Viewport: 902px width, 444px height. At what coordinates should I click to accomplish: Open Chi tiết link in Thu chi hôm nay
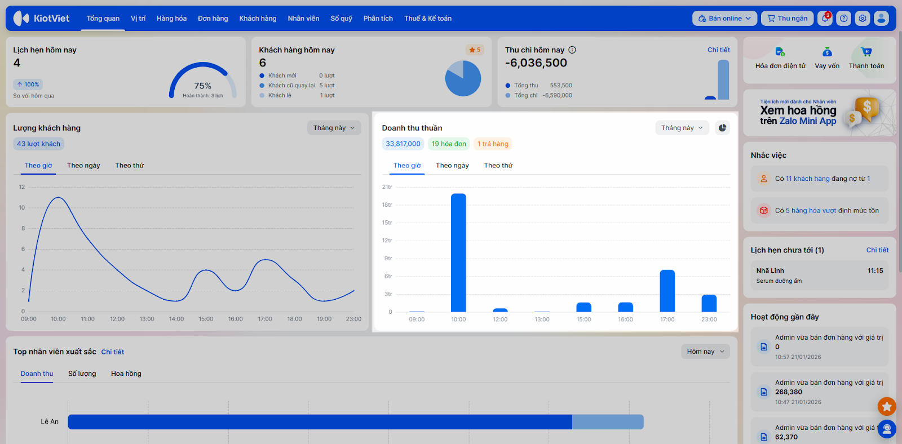[718, 50]
